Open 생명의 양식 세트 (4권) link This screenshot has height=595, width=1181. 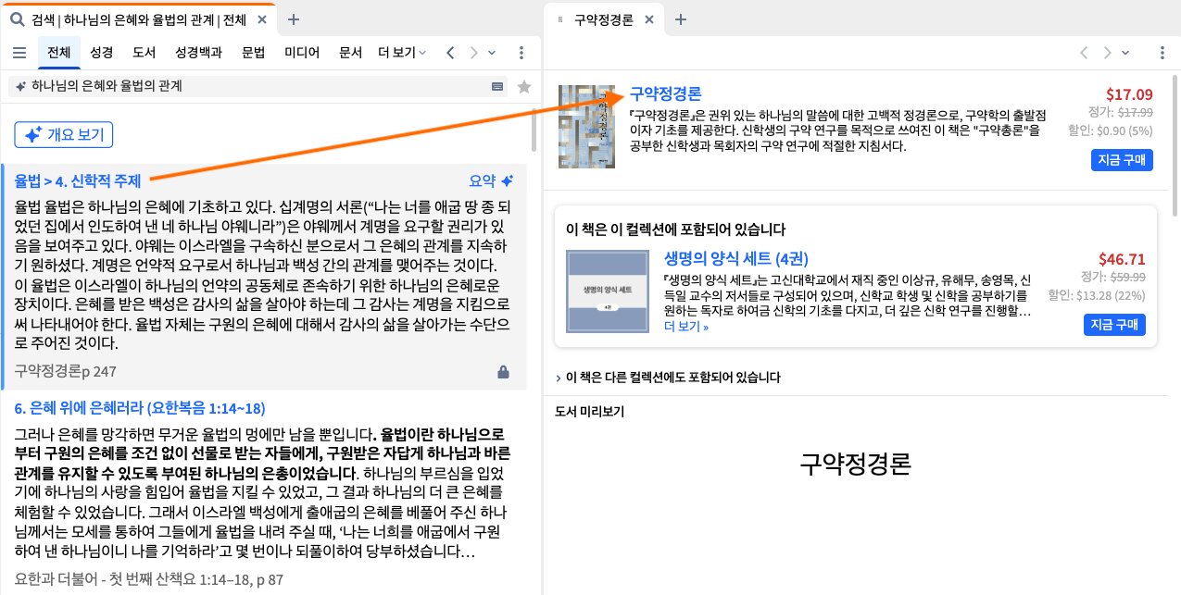(x=736, y=258)
